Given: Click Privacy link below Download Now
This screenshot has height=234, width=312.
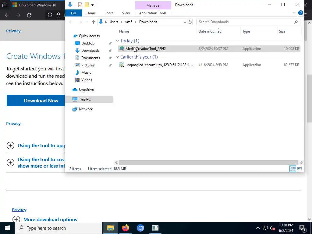Looking at the screenshot, I should point(13,124).
